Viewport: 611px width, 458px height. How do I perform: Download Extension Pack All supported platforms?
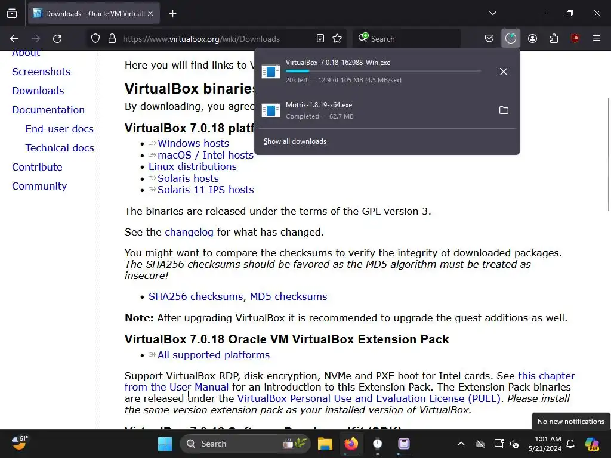(x=214, y=355)
